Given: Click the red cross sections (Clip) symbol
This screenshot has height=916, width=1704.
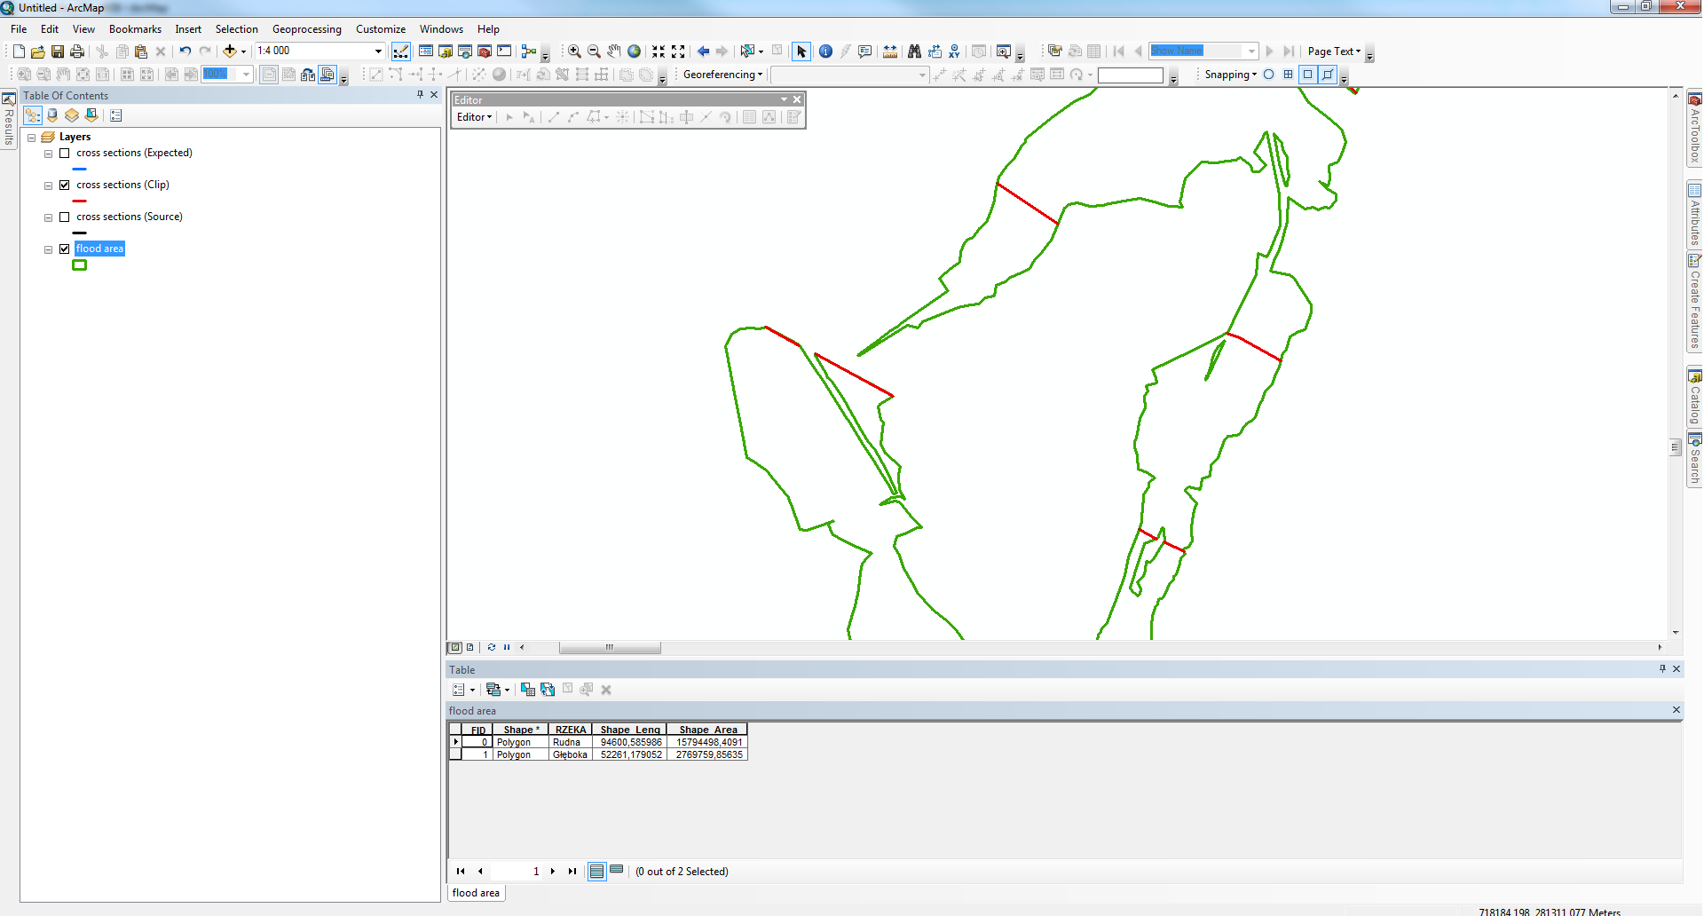Looking at the screenshot, I should pyautogui.click(x=79, y=201).
